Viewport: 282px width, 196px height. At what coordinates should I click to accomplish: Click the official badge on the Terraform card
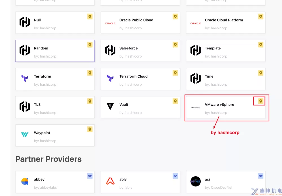[90, 73]
